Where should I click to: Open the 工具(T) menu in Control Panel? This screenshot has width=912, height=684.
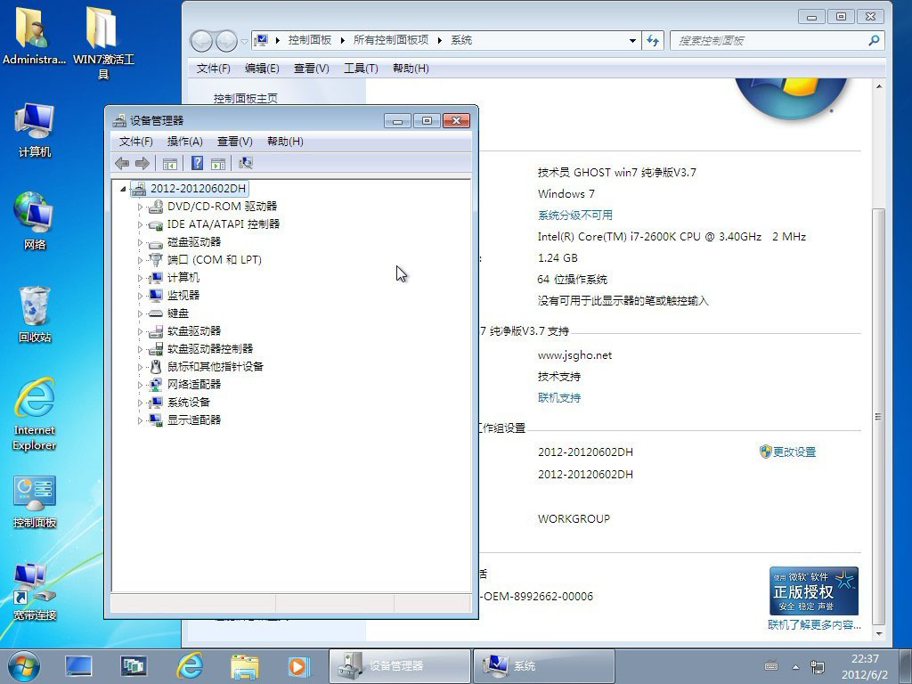click(361, 69)
